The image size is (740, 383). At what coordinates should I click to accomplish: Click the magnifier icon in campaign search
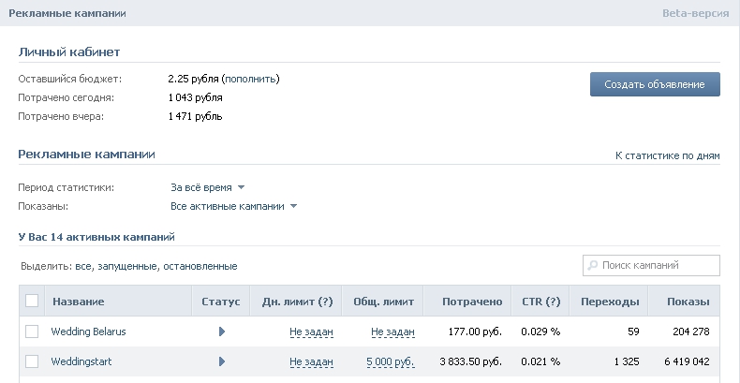[x=592, y=266]
